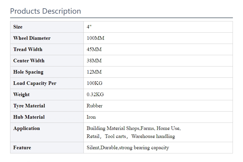Screen dimensions: 243x162
Task: Click the 4" size value
Action: point(89,27)
